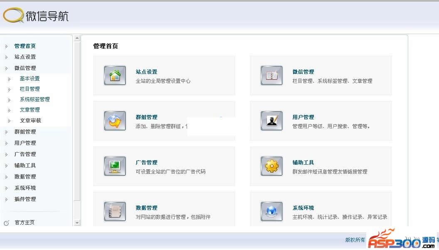Expand the 系统环境 sidebar arrow
This screenshot has height=250, width=439.
coord(6,188)
